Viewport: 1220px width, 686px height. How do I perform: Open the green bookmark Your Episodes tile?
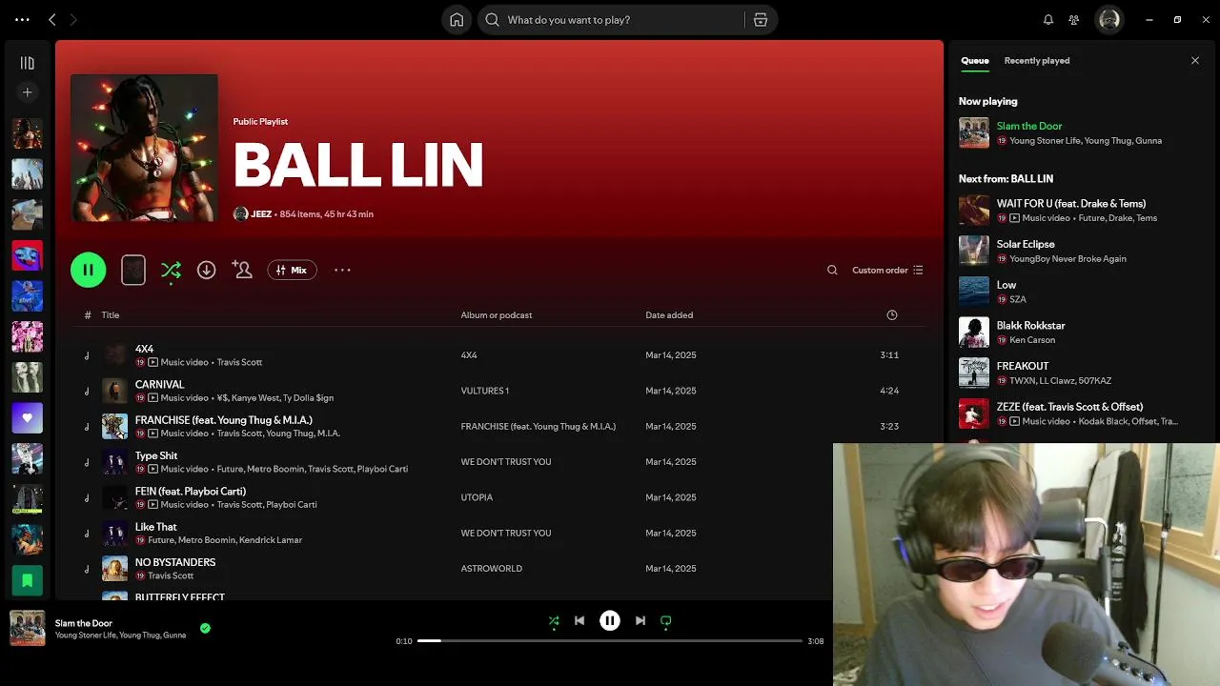pyautogui.click(x=27, y=579)
